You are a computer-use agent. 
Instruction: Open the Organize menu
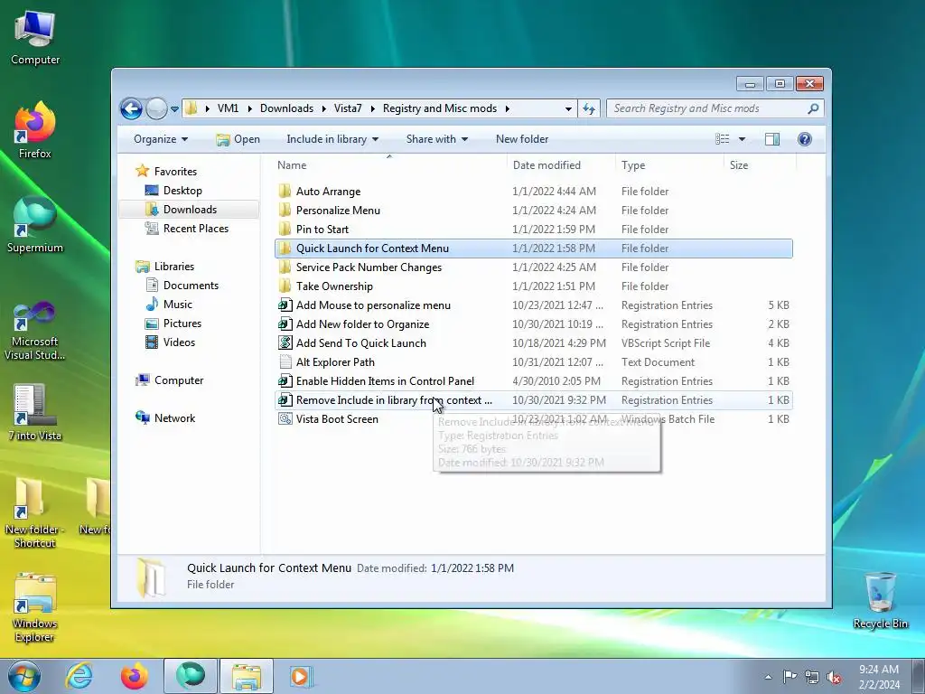161,139
